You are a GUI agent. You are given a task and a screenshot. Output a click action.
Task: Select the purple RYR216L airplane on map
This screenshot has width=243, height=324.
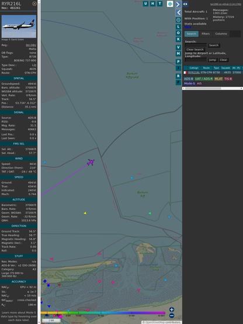pyautogui.click(x=91, y=162)
